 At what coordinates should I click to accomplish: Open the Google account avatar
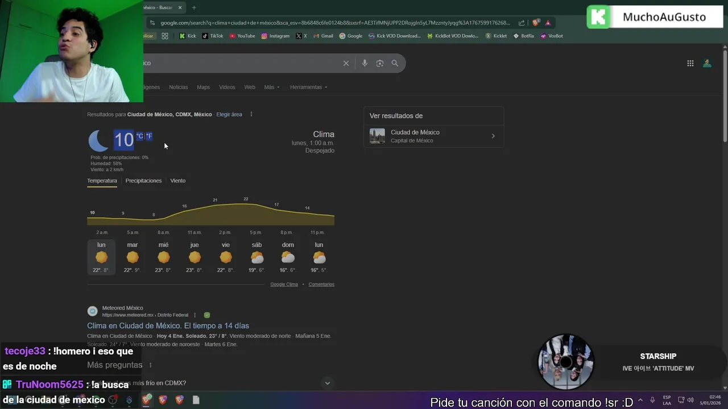tap(707, 63)
